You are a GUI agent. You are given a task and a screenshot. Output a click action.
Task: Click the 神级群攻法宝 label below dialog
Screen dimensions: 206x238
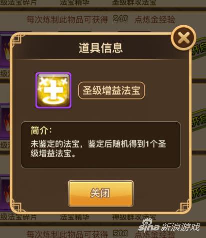pyautogui.click(x=134, y=217)
